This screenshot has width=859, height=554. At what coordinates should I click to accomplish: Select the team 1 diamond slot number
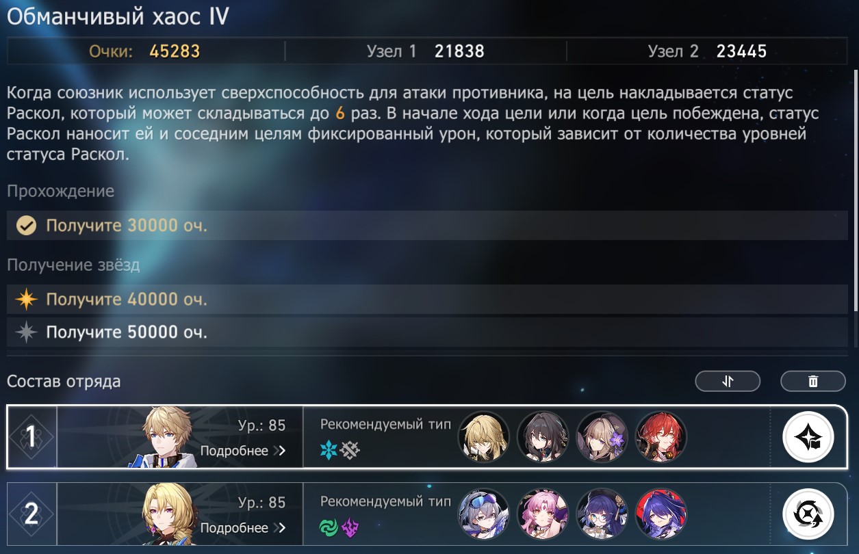(x=31, y=437)
